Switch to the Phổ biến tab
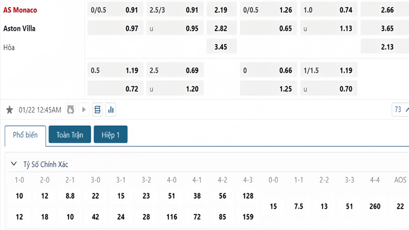409x230 pixels. coord(26,135)
